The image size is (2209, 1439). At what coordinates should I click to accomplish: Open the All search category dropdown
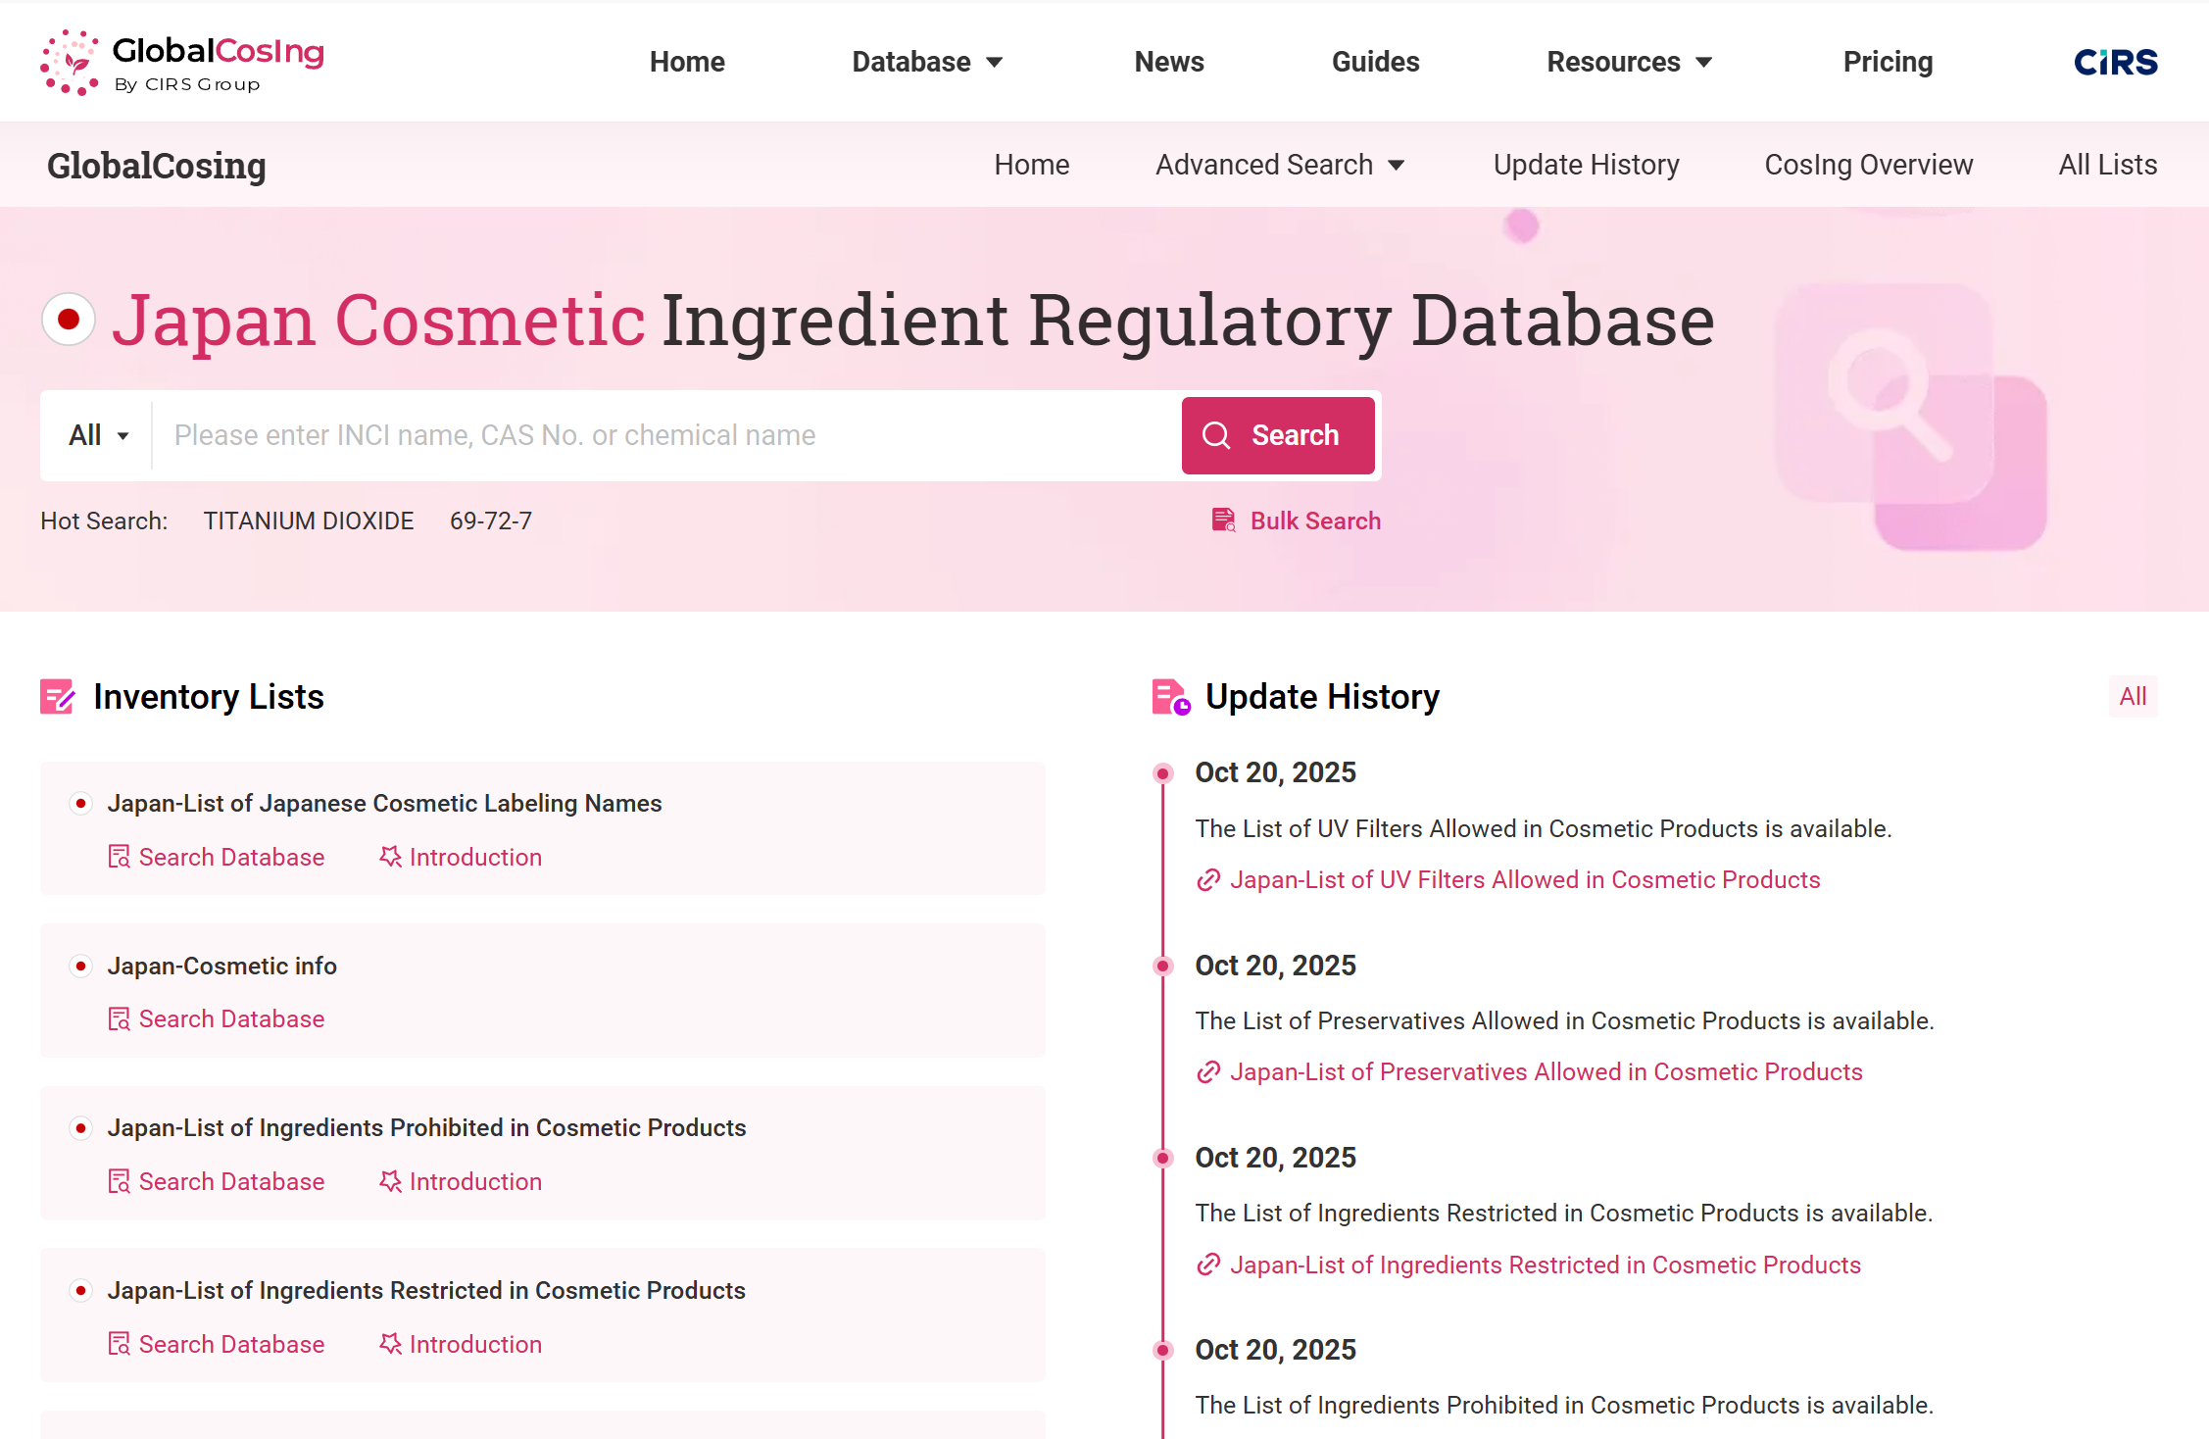[x=98, y=435]
